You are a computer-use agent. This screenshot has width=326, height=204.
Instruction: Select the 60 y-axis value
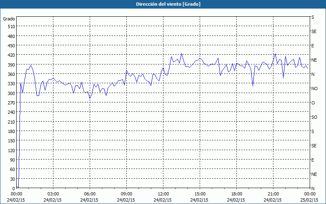point(13,169)
